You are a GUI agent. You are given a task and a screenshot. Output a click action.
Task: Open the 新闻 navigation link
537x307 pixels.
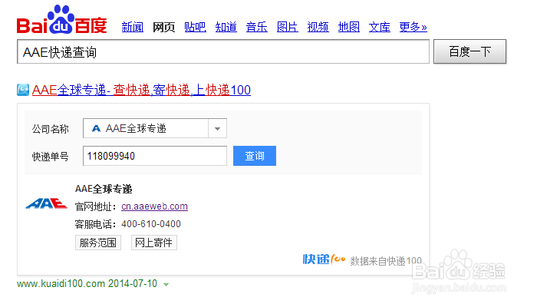pos(133,27)
